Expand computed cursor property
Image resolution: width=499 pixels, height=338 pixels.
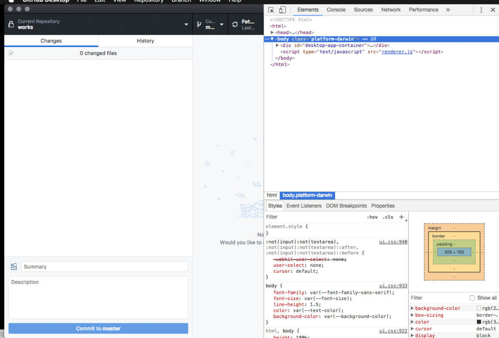pyautogui.click(x=412, y=328)
